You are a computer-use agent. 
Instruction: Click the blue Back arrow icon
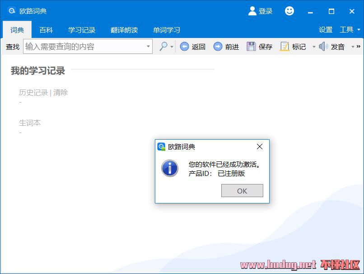click(184, 47)
